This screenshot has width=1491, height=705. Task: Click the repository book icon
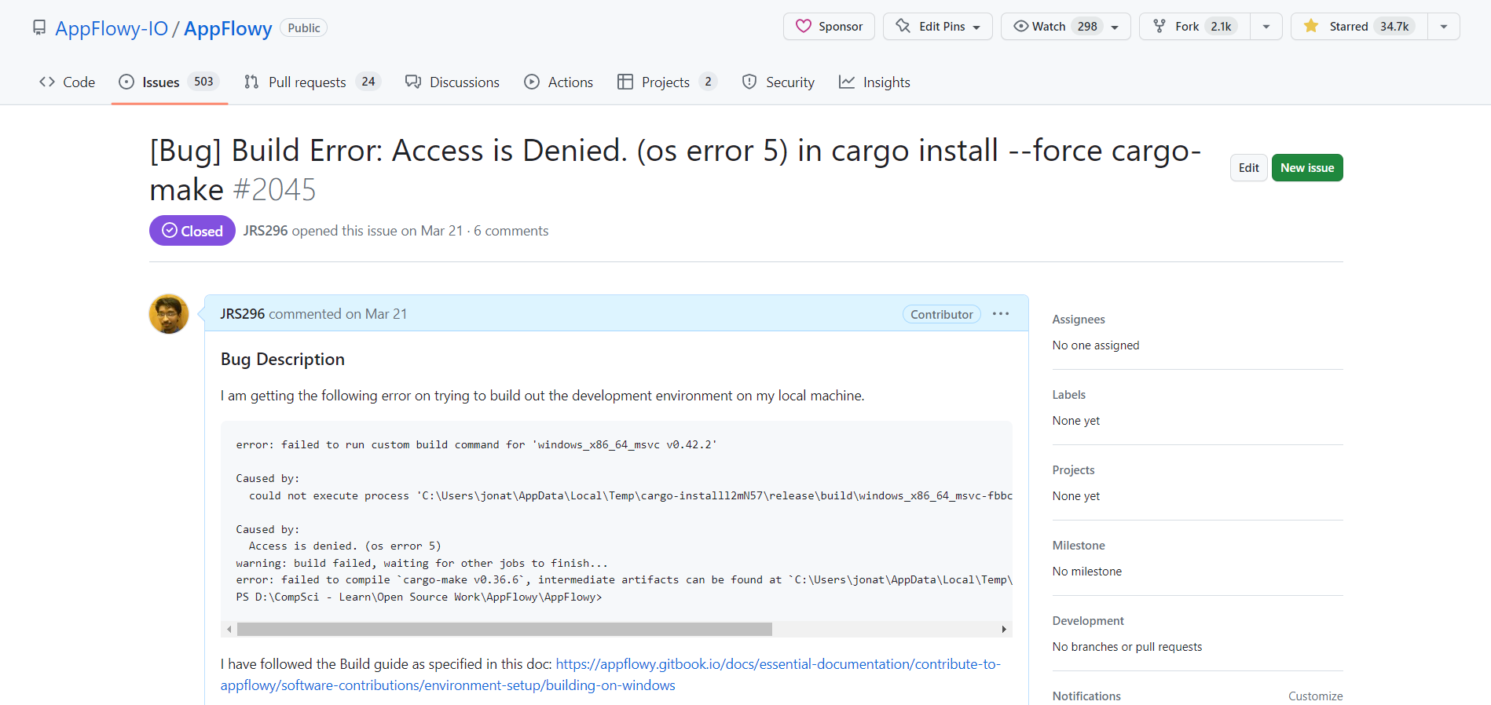pyautogui.click(x=39, y=28)
